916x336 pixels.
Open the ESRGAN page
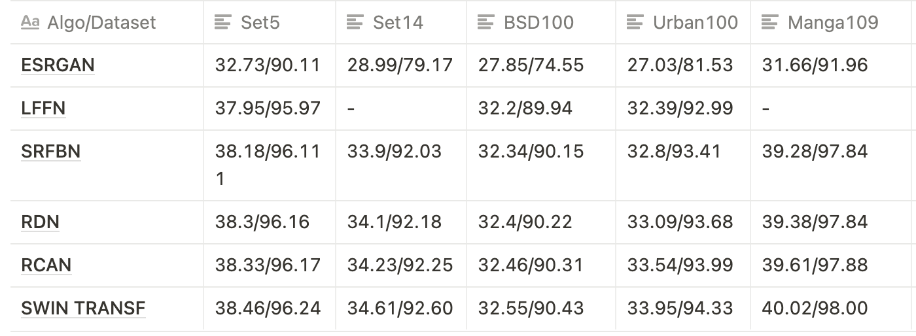(58, 65)
